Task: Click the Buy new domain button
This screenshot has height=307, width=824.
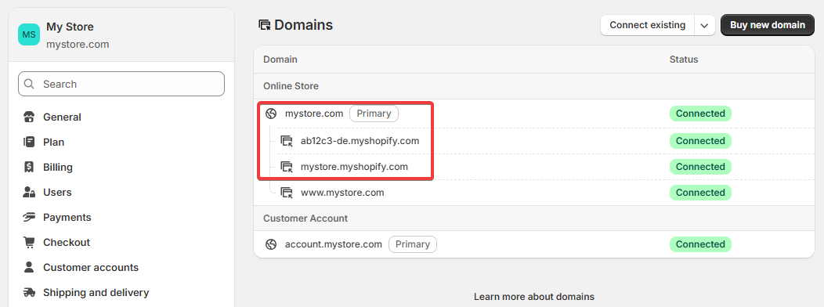Action: click(768, 25)
